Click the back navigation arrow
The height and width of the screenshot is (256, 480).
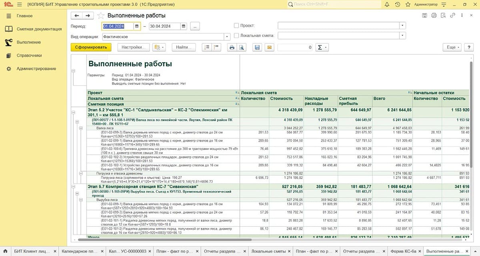[76, 16]
